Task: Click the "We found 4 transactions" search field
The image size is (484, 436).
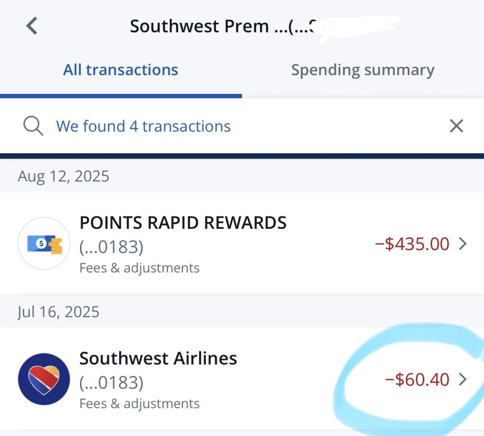Action: [x=143, y=126]
